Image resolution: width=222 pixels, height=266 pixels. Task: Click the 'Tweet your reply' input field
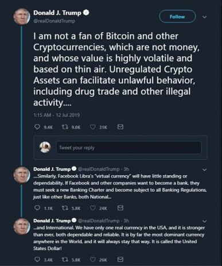pos(129,148)
